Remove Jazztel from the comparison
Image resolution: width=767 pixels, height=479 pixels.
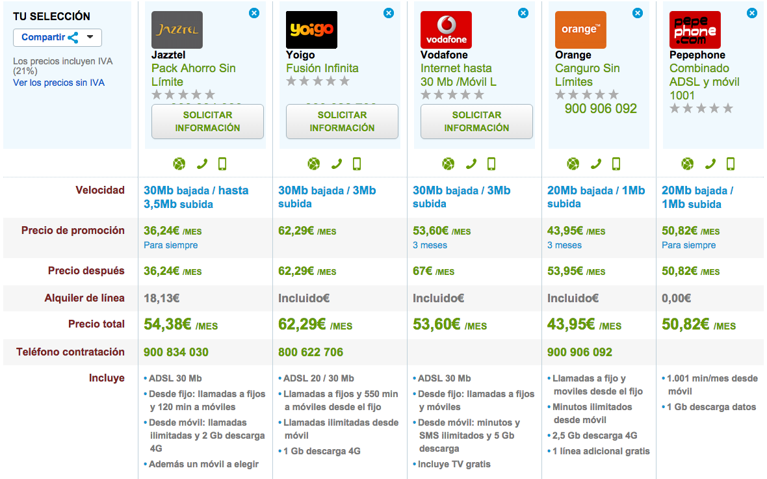click(x=253, y=12)
